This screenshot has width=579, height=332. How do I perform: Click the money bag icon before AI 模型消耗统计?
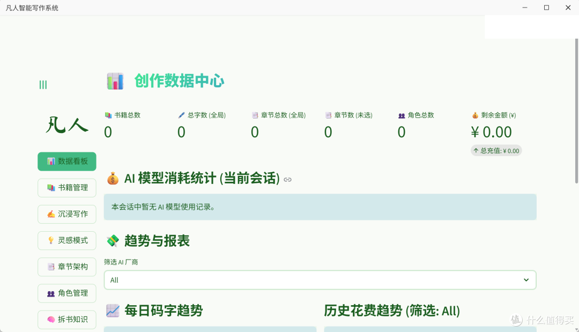pos(113,179)
